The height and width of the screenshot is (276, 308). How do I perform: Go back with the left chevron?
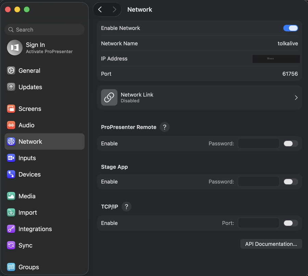100,10
